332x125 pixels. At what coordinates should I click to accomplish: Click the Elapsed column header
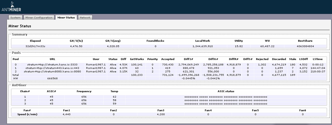click(x=35, y=41)
